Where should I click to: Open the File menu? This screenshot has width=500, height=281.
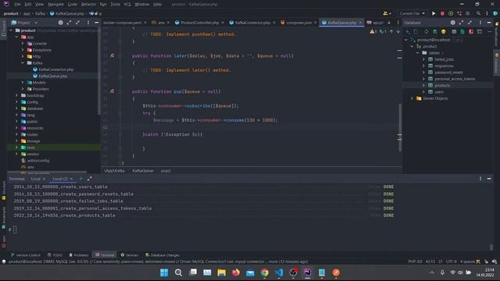[x=17, y=4]
